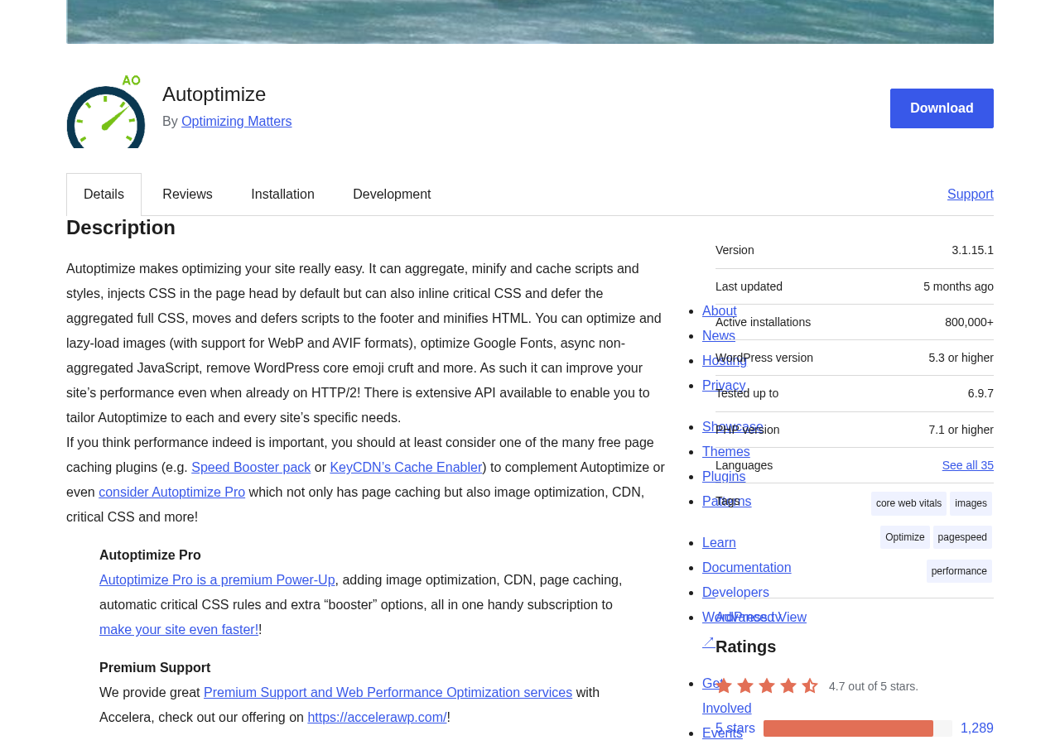See all 35 languages
The width and height of the screenshot is (1060, 745).
[967, 465]
